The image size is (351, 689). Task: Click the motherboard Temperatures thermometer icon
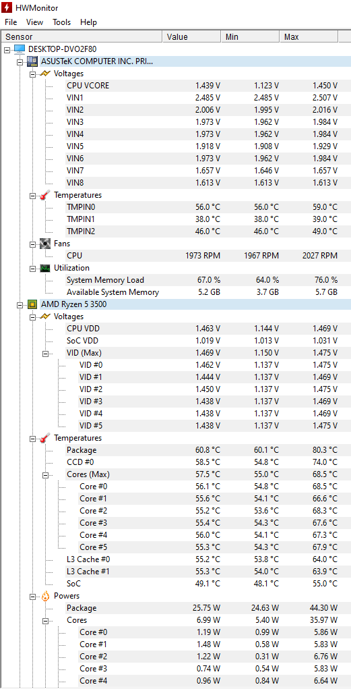pyautogui.click(x=45, y=194)
